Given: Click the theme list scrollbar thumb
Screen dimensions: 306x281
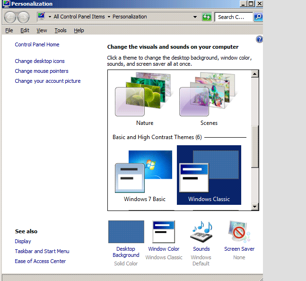Looking at the screenshot, I should click(254, 147).
